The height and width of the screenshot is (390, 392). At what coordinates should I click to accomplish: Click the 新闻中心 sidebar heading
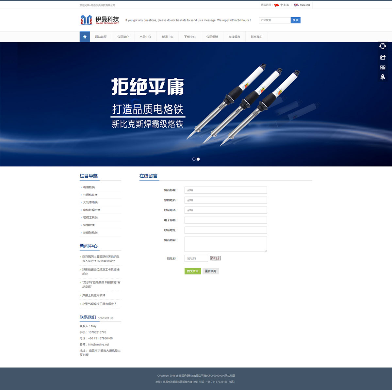pyautogui.click(x=89, y=246)
